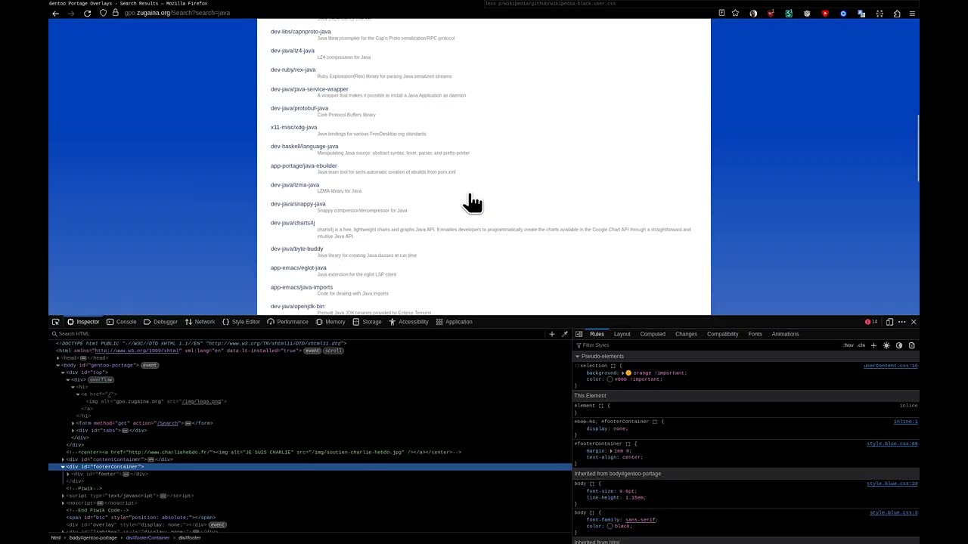
Task: Switch to the Console tab
Action: (121, 322)
